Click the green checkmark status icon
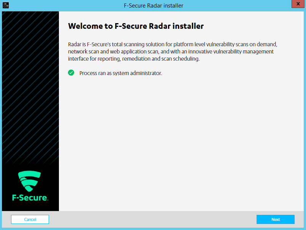 (71, 73)
